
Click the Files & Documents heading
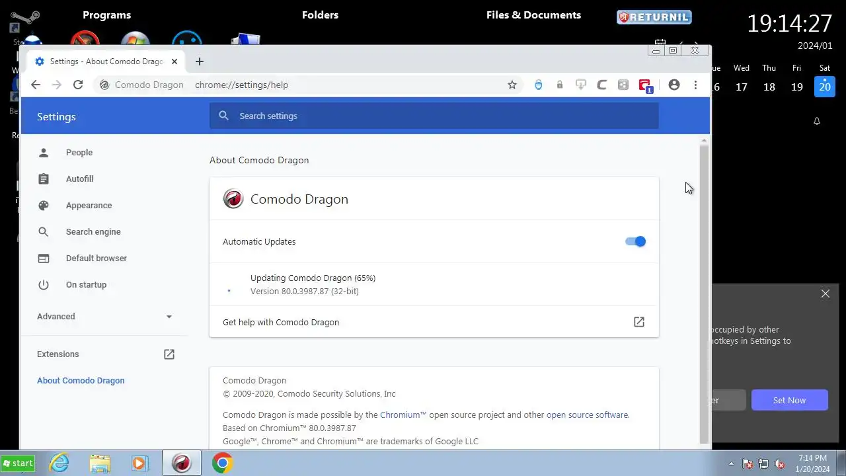tap(533, 15)
